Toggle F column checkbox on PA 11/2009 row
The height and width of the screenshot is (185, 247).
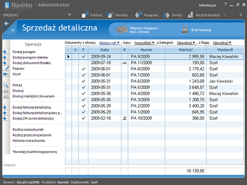(x=83, y=62)
